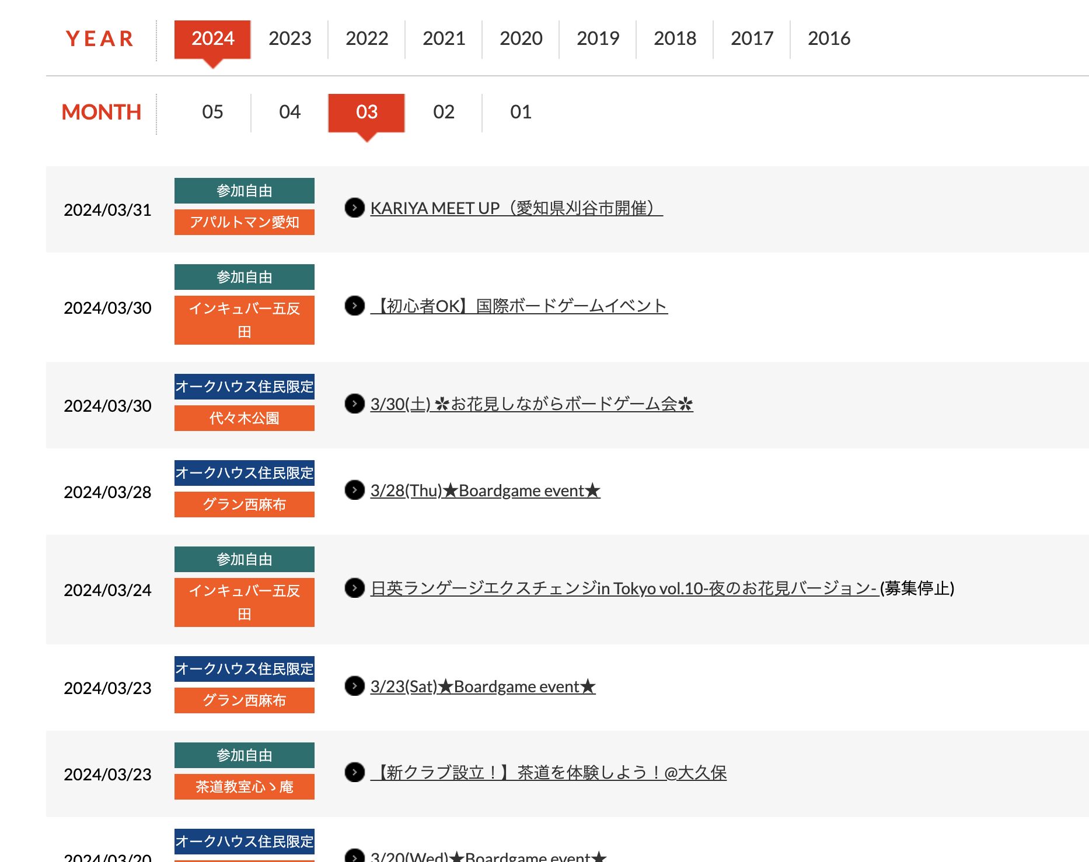Switch to year 2017

tap(752, 38)
